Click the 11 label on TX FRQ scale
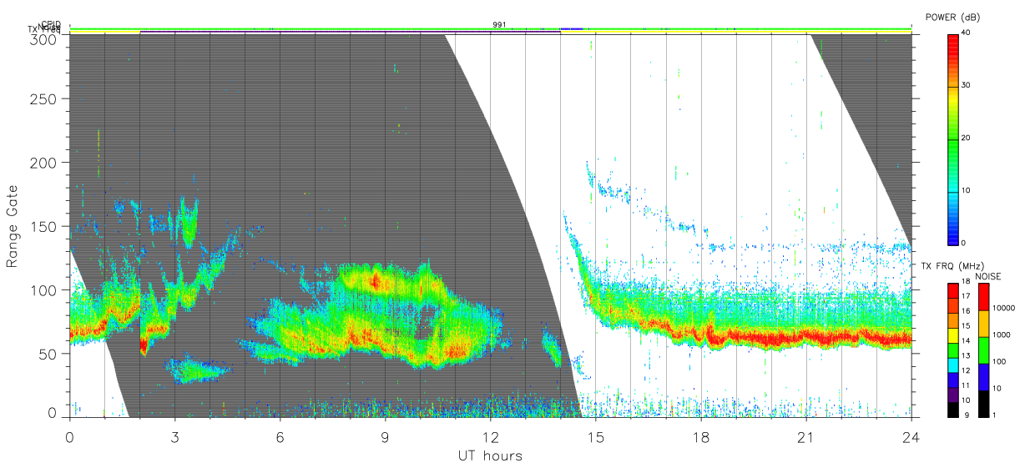The width and height of the screenshot is (1025, 473). (966, 385)
